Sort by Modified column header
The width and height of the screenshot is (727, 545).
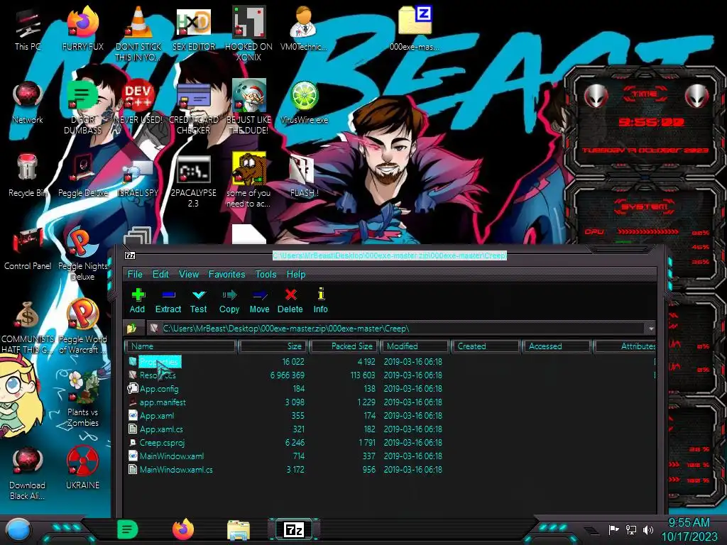point(415,346)
